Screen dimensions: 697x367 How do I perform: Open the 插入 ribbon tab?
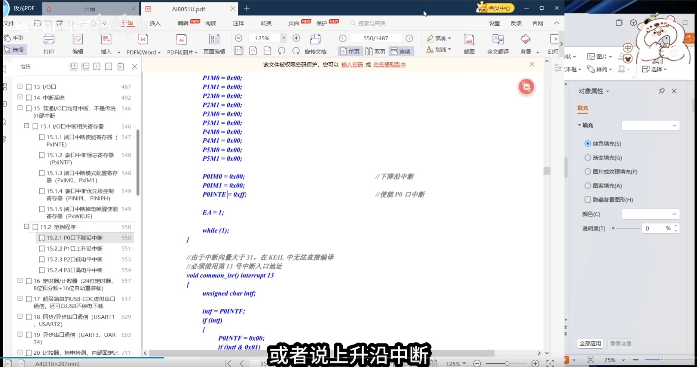coord(154,23)
